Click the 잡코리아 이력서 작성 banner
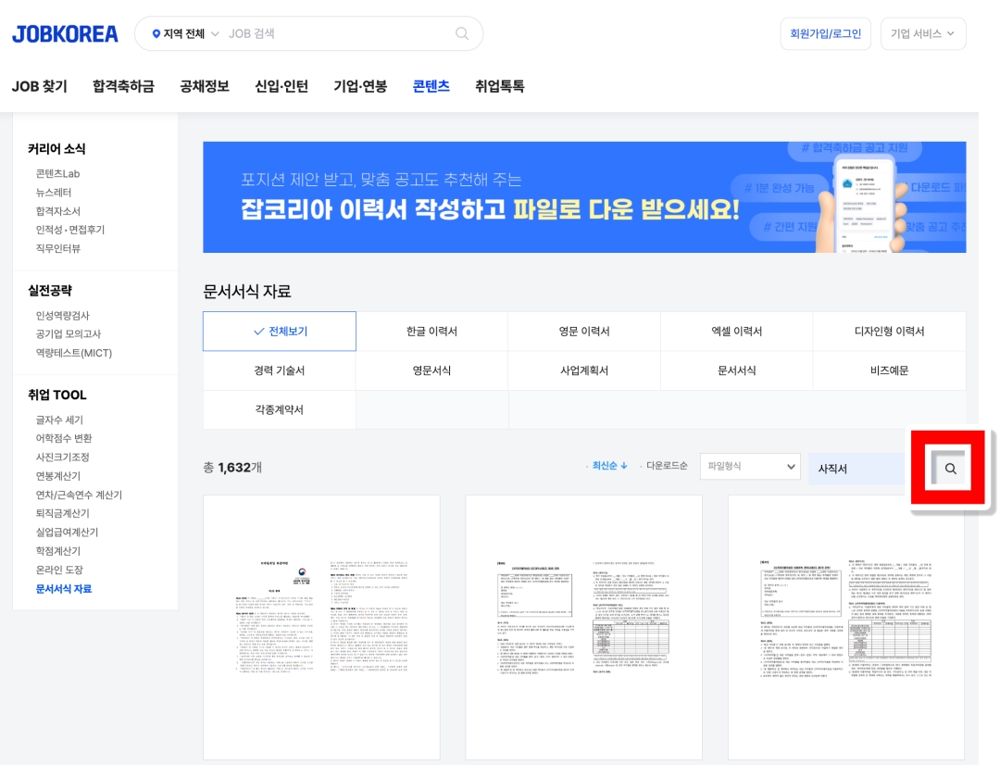The width and height of the screenshot is (1000, 765). [x=584, y=197]
